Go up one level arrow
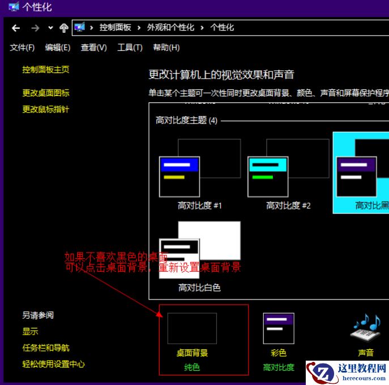 coord(64,28)
